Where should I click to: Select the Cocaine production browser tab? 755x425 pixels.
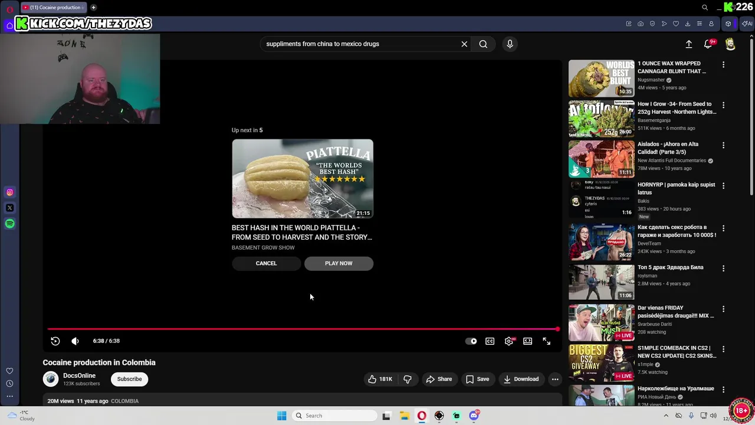pos(54,8)
